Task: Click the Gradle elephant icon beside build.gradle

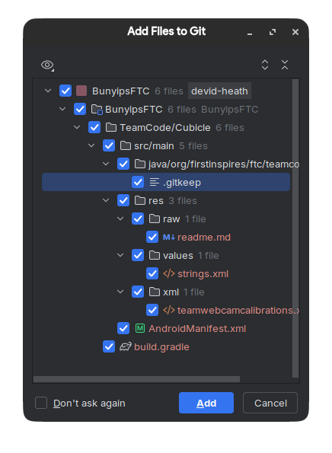Action: coord(126,346)
